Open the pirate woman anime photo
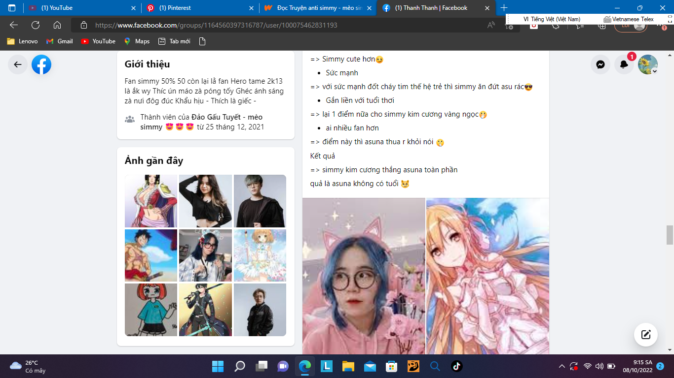Viewport: 674px width, 378px height. [151, 201]
